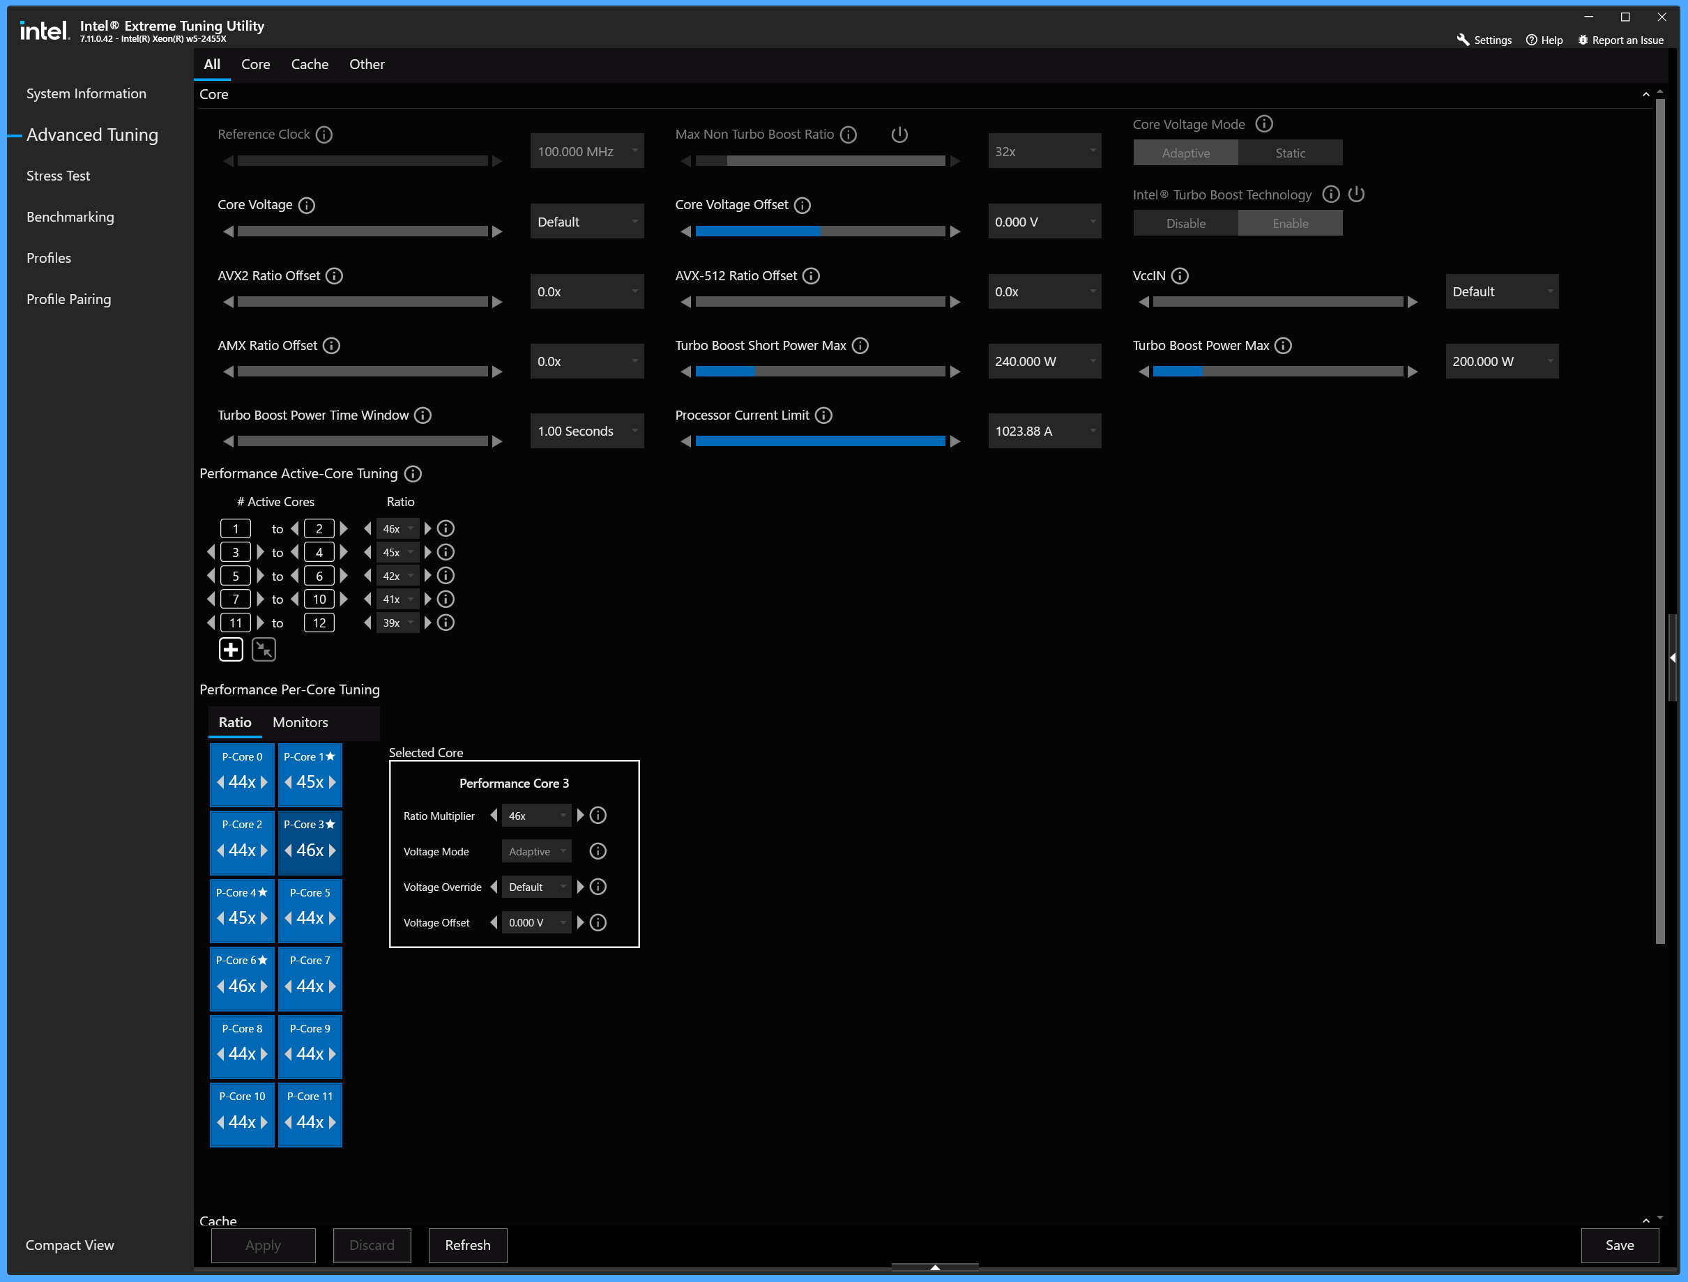Open Stress Test in sidebar
The width and height of the screenshot is (1688, 1282).
58,176
